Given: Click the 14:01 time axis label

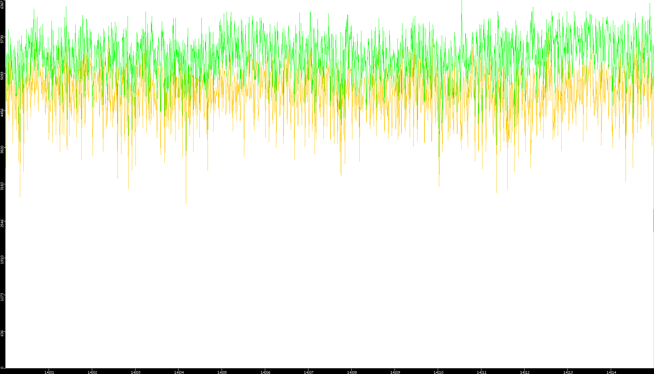Looking at the screenshot, I should click(49, 372).
